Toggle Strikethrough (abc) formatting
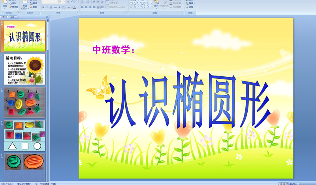The width and height of the screenshot is (316, 185). (55, 7)
